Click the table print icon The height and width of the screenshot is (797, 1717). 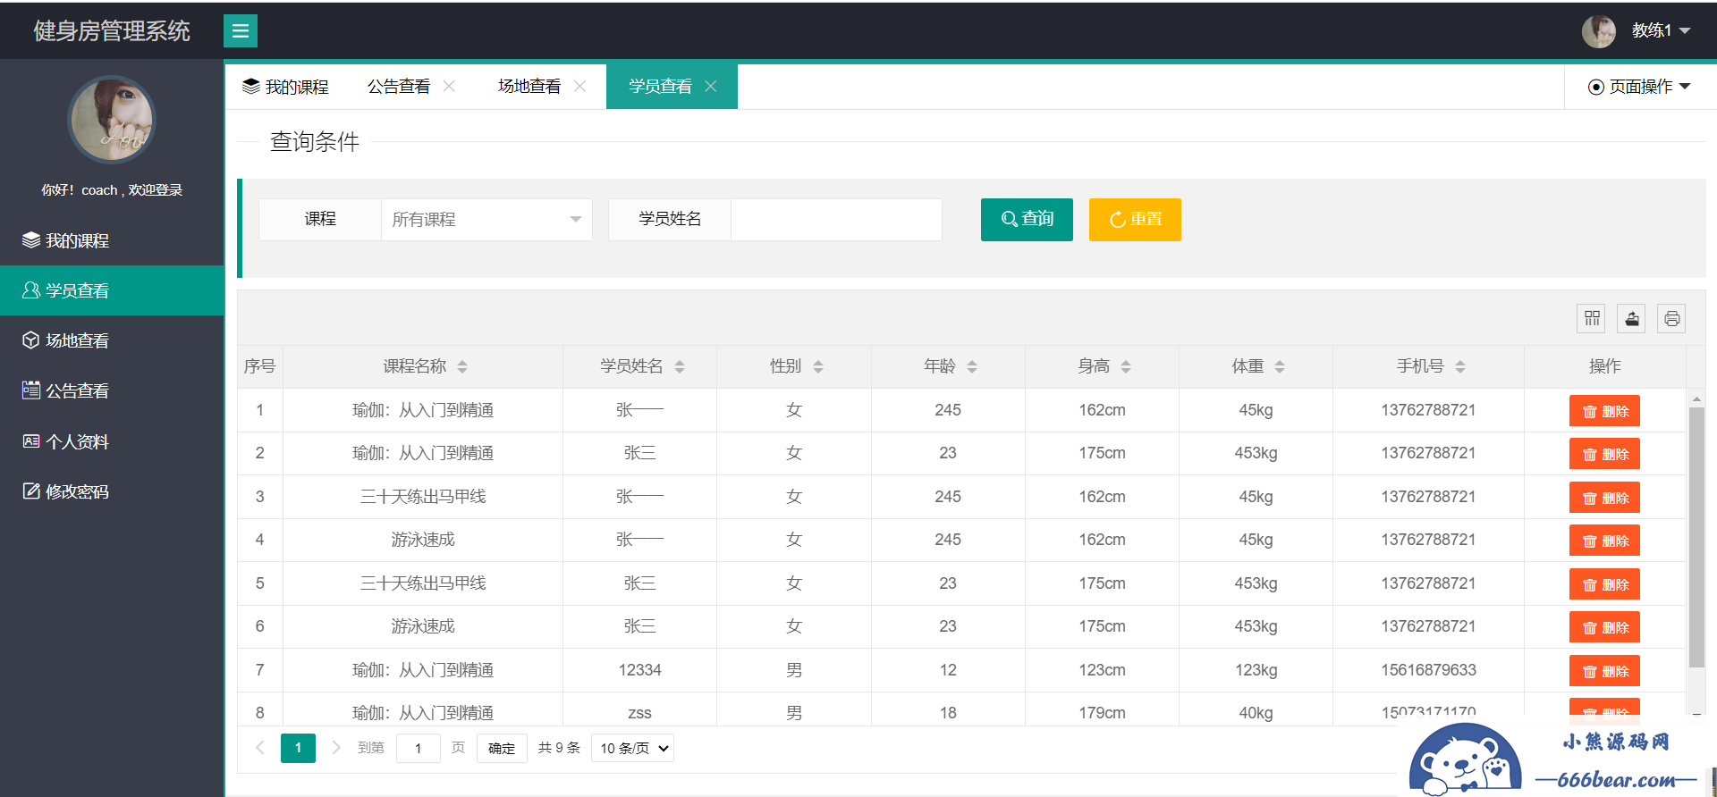tap(1671, 318)
